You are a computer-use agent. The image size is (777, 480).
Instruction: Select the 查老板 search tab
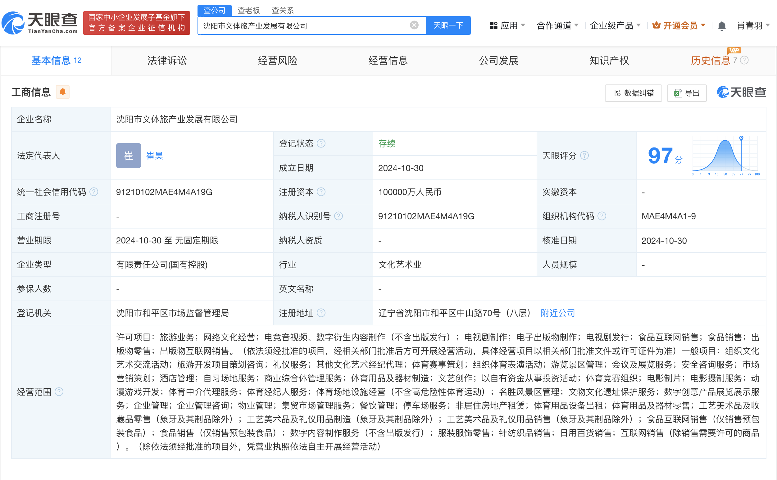point(249,11)
